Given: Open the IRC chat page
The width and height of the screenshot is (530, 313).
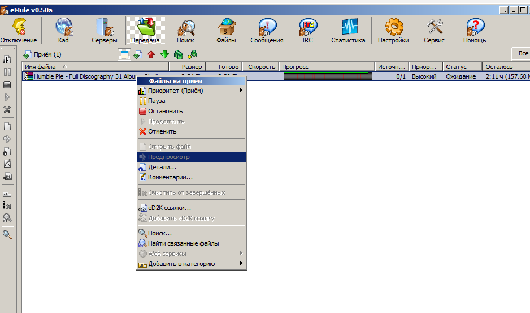Looking at the screenshot, I should click(307, 31).
